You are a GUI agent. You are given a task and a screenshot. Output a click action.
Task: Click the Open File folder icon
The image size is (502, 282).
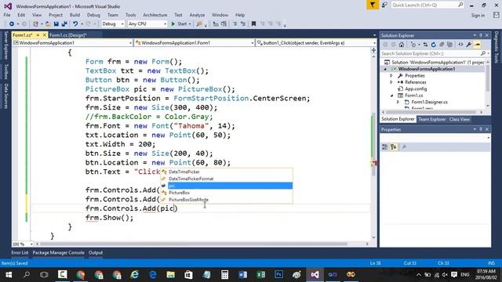tap(48, 24)
